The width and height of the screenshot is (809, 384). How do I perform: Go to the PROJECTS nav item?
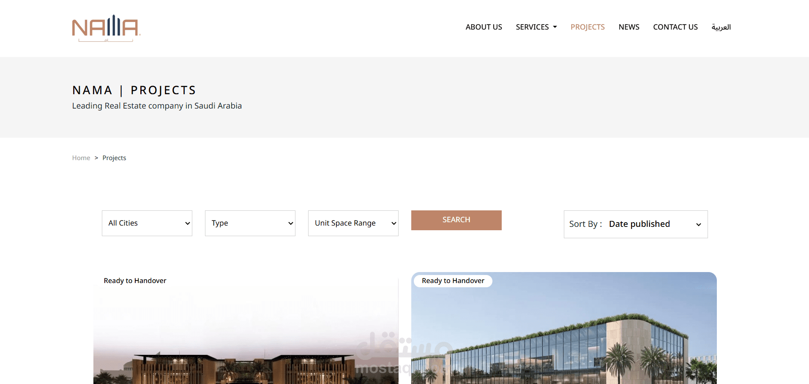click(x=588, y=27)
